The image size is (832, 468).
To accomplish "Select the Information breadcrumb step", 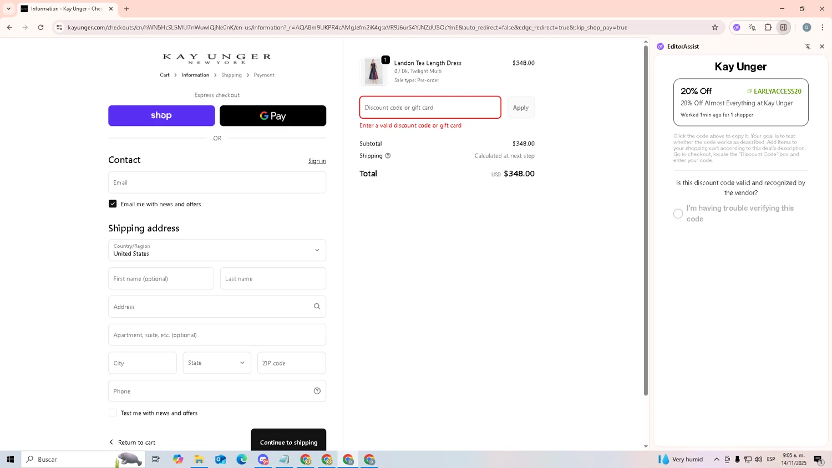I will coord(195,75).
